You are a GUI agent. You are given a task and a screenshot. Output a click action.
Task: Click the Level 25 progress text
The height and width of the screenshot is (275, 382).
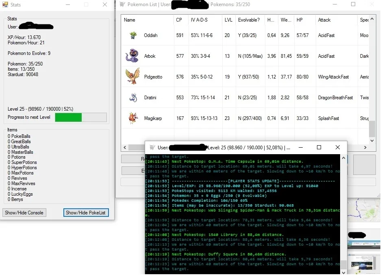[41, 109]
